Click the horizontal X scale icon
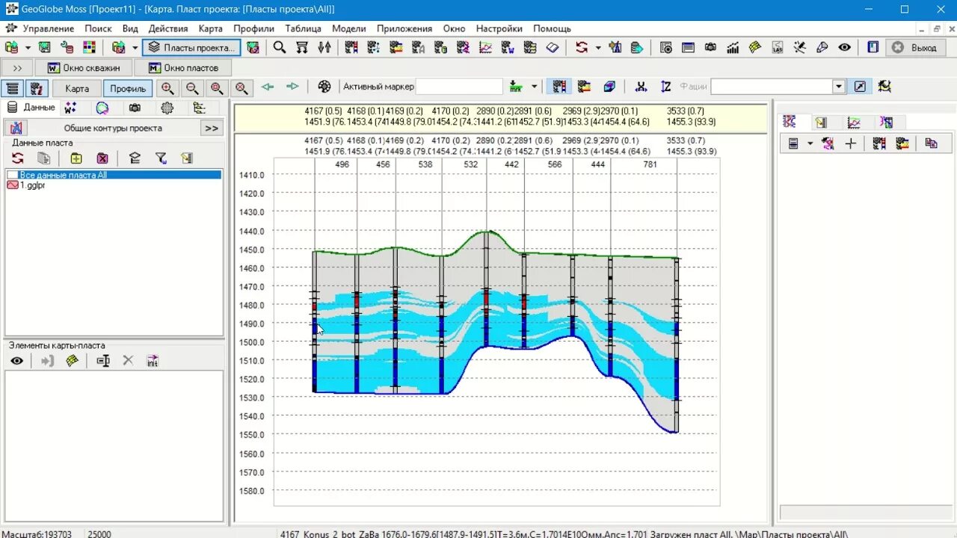This screenshot has height=538, width=957. click(x=641, y=87)
